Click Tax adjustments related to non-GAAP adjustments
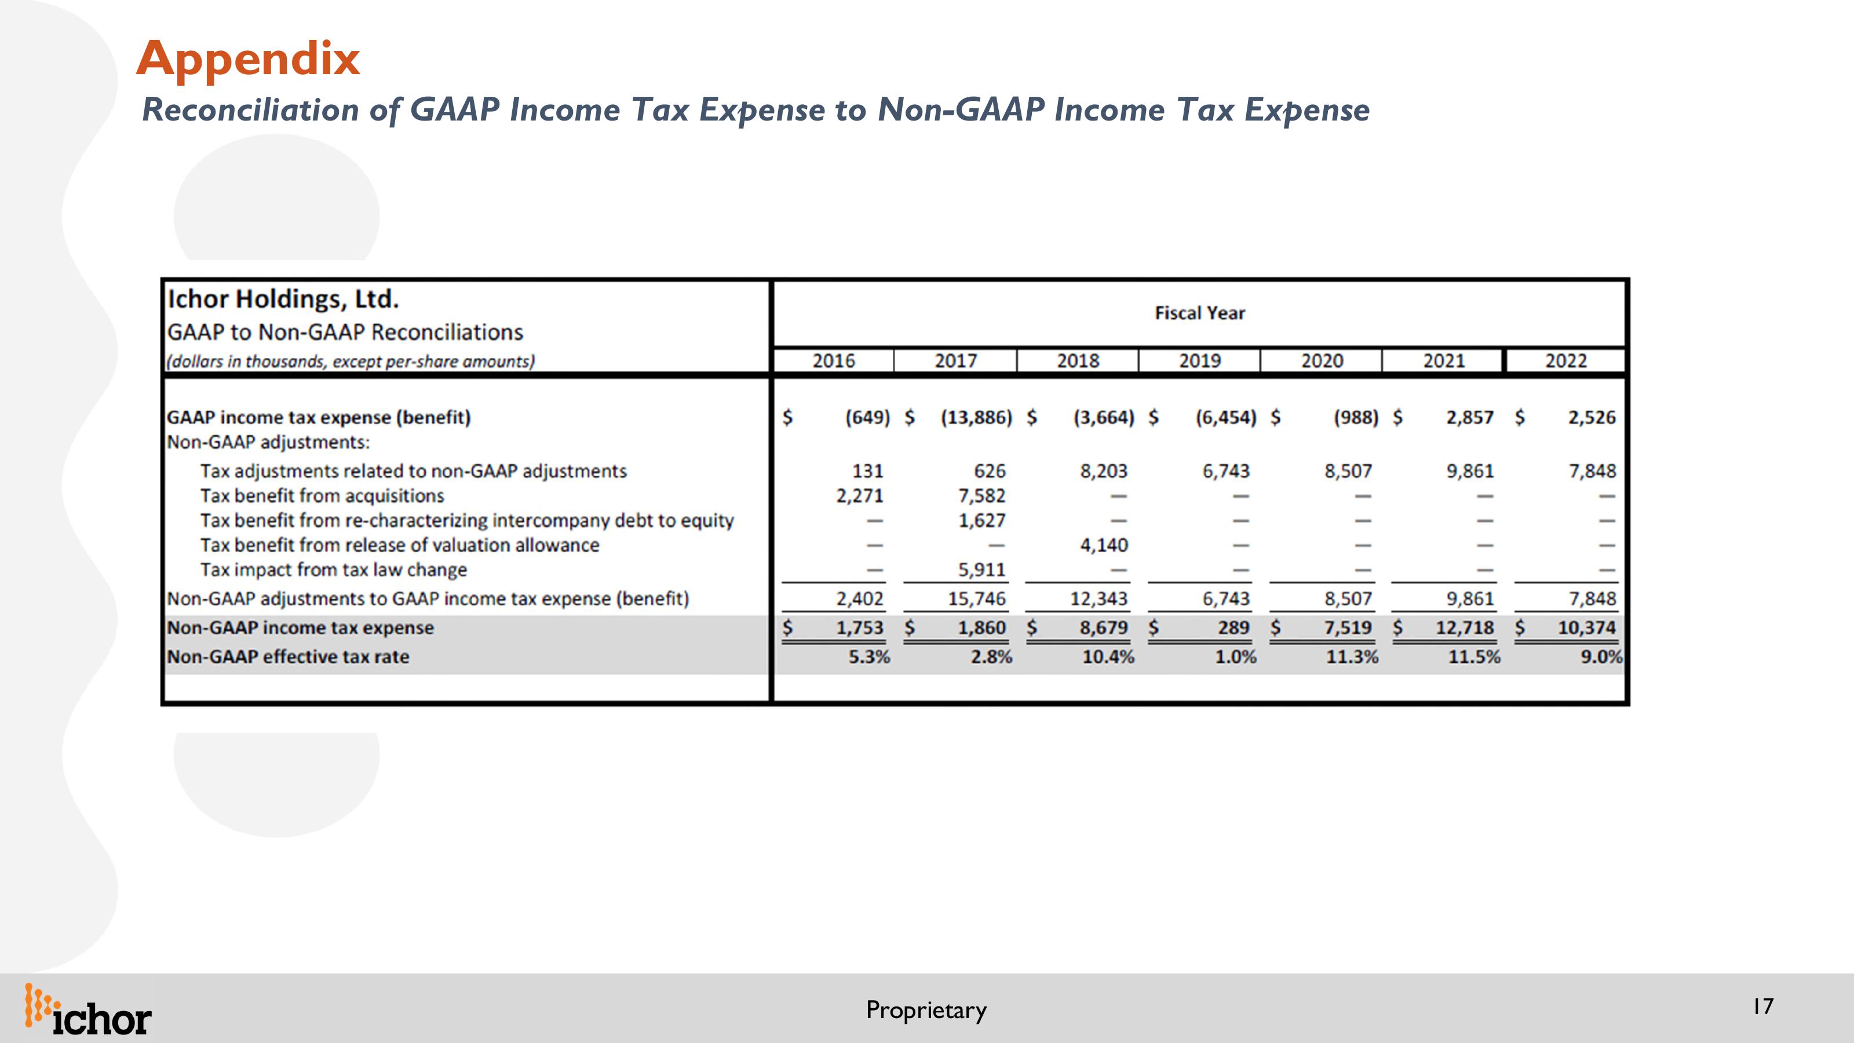1854x1043 pixels. [414, 472]
